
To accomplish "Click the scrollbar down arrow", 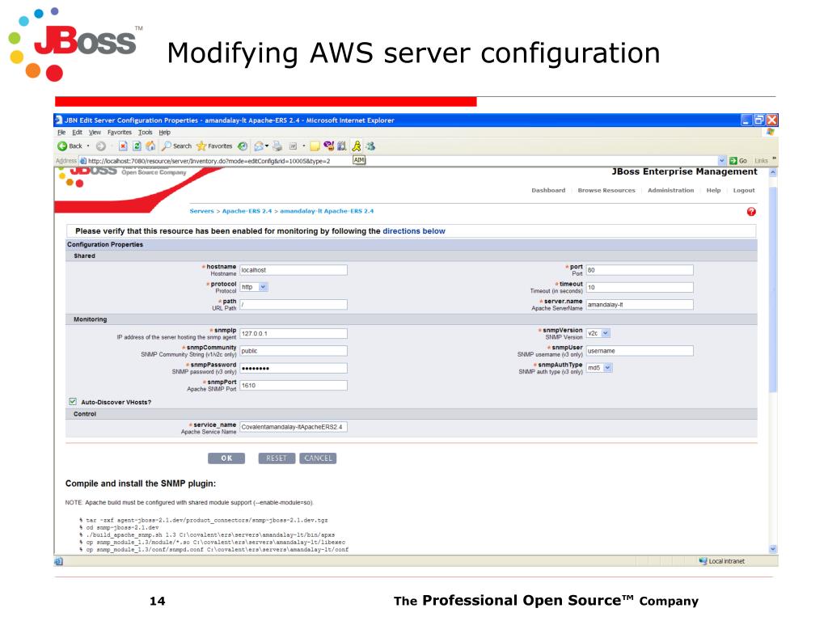I will coord(773,549).
